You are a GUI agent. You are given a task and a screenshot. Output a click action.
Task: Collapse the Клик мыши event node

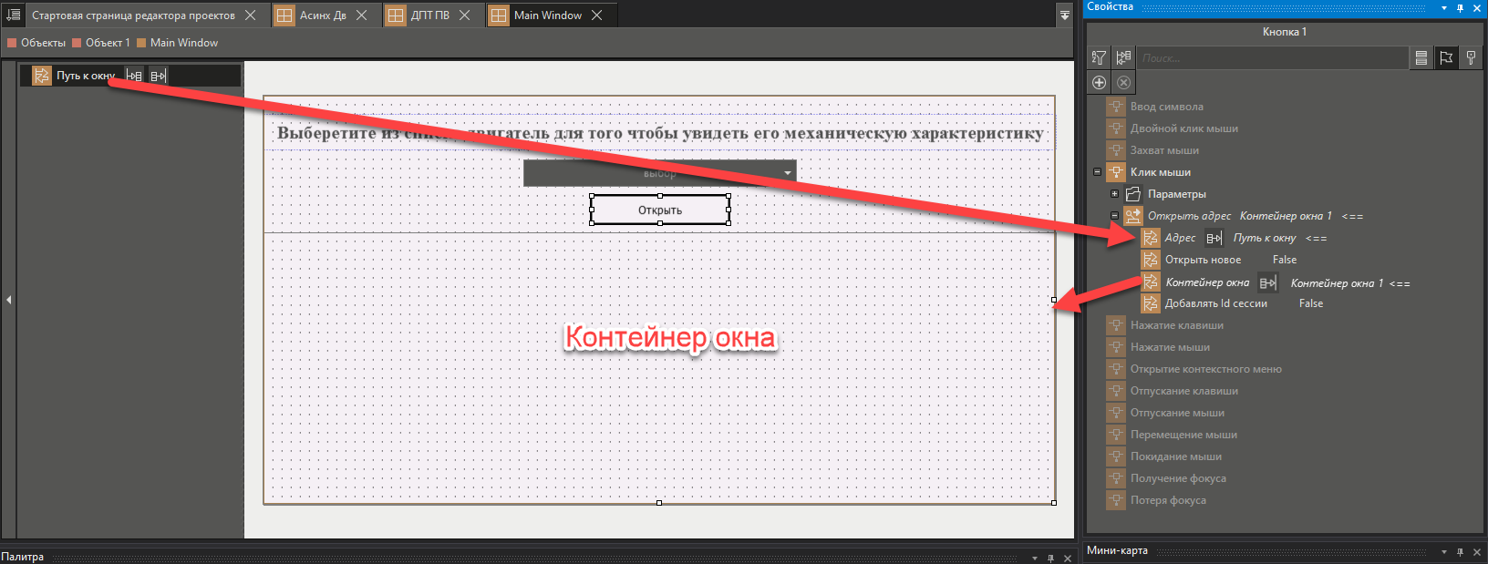click(1097, 171)
